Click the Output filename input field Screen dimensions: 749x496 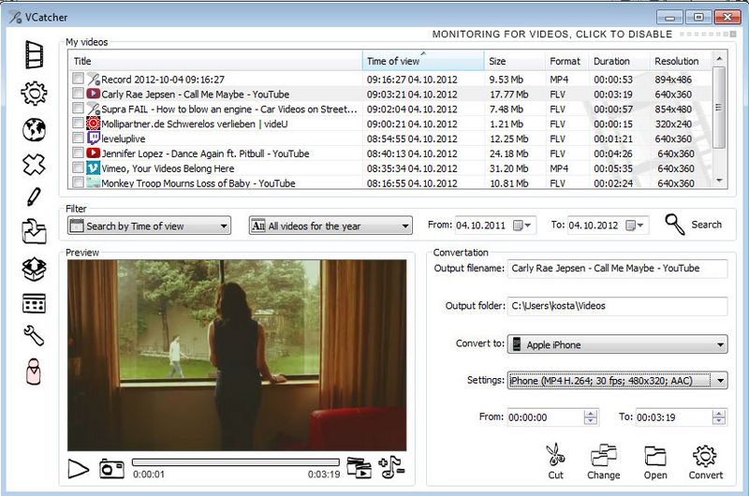pos(618,269)
